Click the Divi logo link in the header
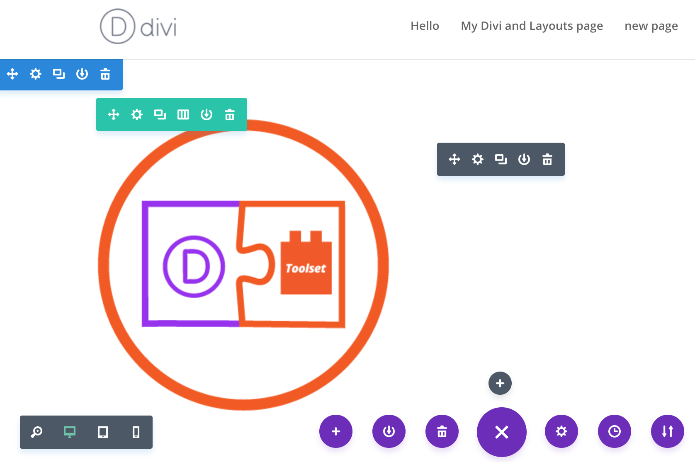The image size is (695, 462). [x=139, y=26]
